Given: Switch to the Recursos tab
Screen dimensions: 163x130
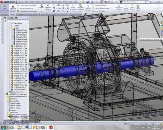Looking at the screenshot, I should click(4, 14).
